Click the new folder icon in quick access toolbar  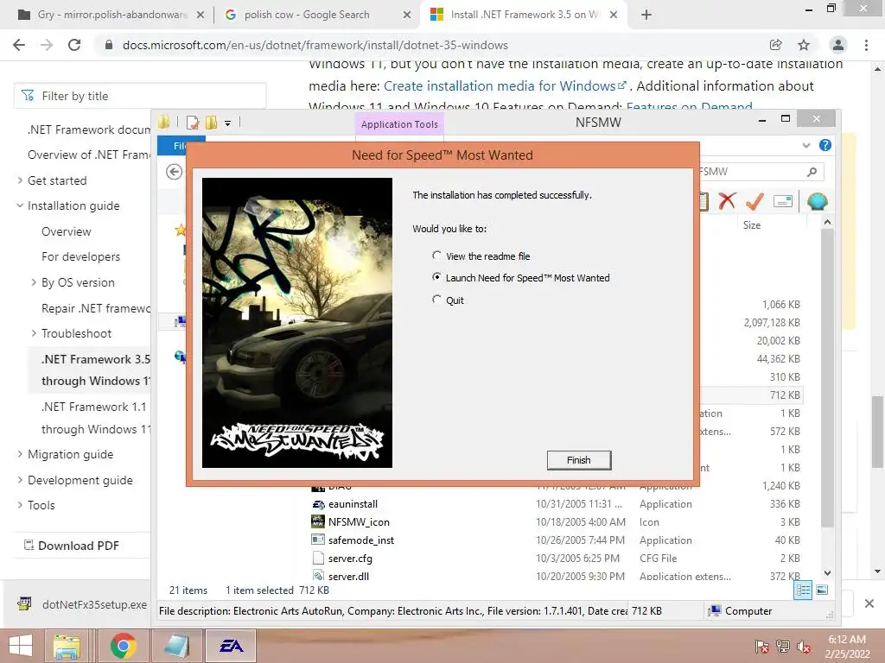coord(211,122)
